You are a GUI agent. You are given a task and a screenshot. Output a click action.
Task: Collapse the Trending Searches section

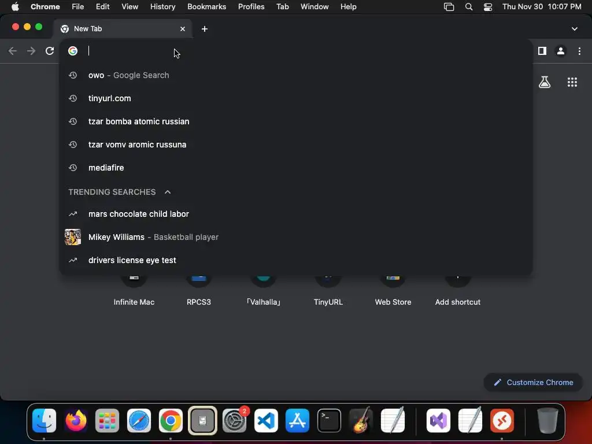168,192
